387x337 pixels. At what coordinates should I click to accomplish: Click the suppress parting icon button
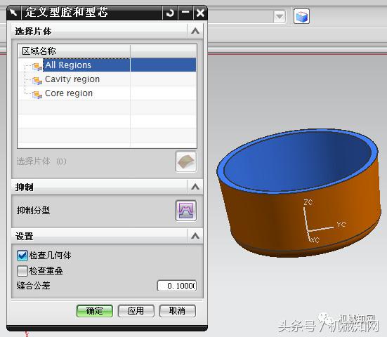click(x=186, y=211)
